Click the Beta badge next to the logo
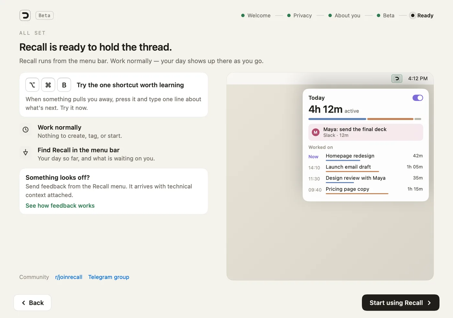453x318 pixels. (44, 16)
